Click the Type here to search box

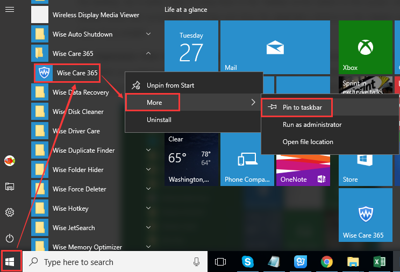pyautogui.click(x=115, y=262)
